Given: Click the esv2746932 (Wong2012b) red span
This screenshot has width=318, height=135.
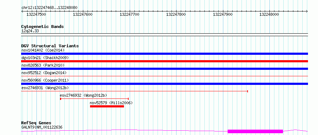Looking at the screenshot, I should point(94,99).
